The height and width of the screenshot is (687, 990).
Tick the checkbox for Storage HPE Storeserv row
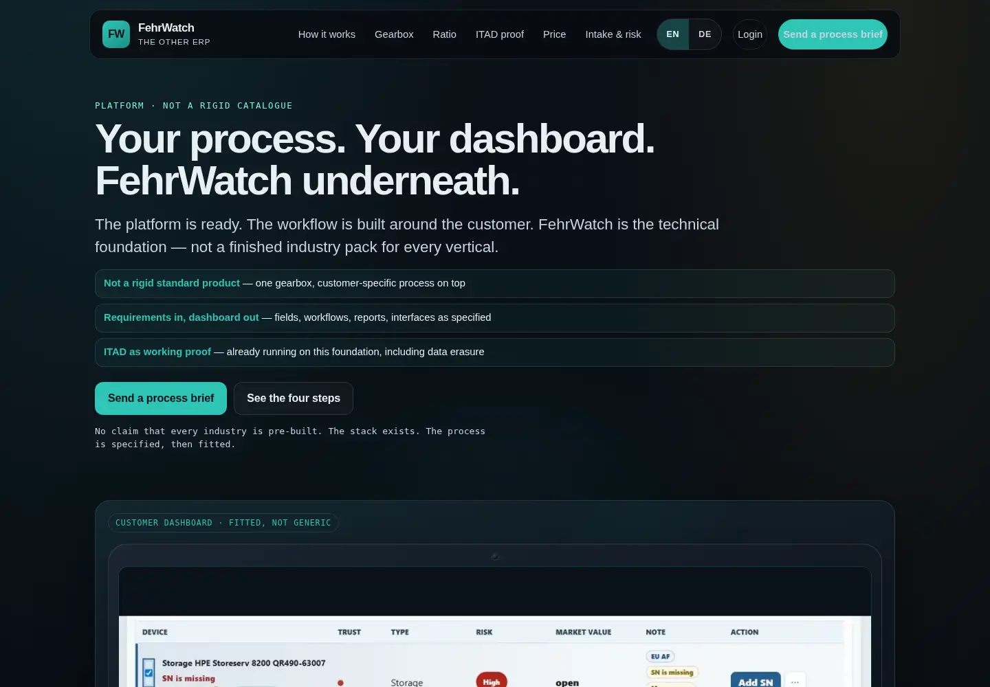click(148, 673)
